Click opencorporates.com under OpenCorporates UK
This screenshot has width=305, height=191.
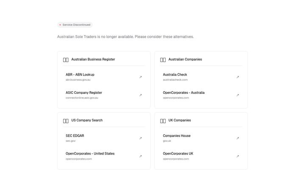[176, 159]
